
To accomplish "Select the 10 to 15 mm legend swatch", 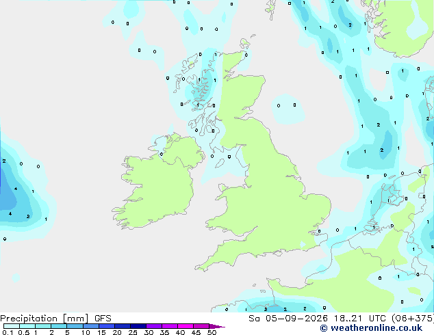I will click(90, 326).
